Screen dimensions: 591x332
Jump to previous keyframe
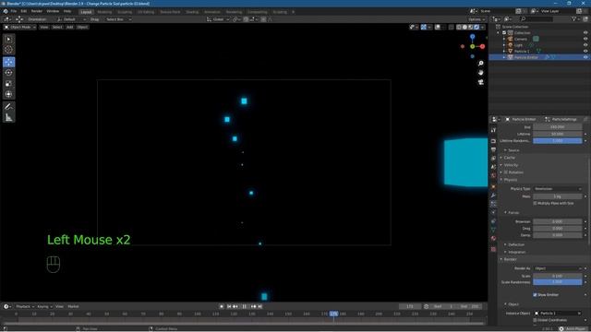pos(235,306)
